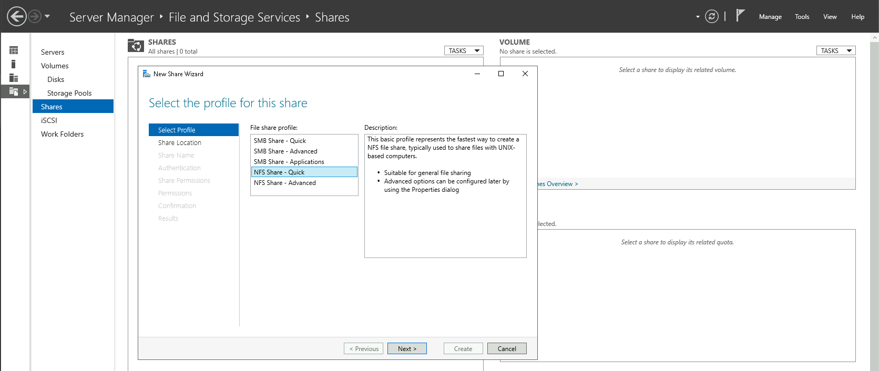Click the Next button in the wizard
Viewport: 879px width, 371px height.
click(407, 349)
